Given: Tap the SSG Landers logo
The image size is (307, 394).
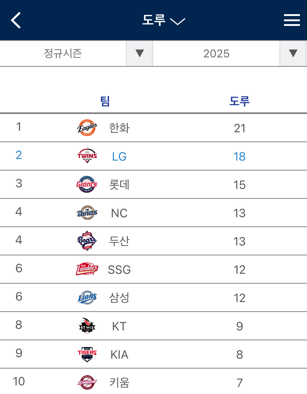Looking at the screenshot, I should click(87, 269).
